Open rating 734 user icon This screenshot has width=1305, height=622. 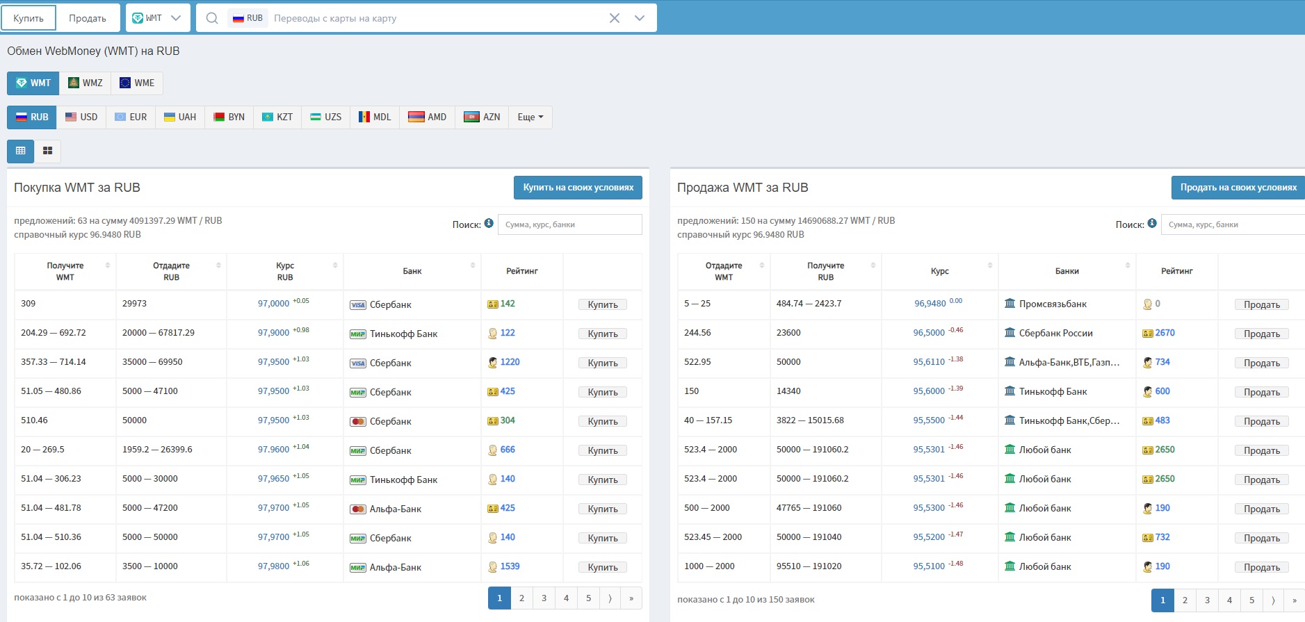tap(1148, 362)
